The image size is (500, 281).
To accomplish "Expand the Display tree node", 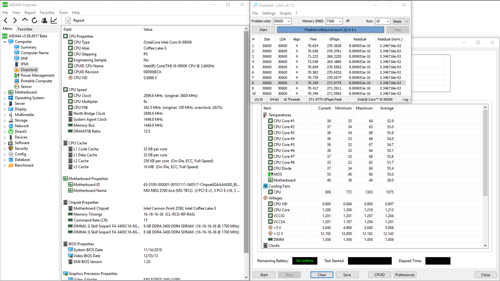I will point(5,109).
